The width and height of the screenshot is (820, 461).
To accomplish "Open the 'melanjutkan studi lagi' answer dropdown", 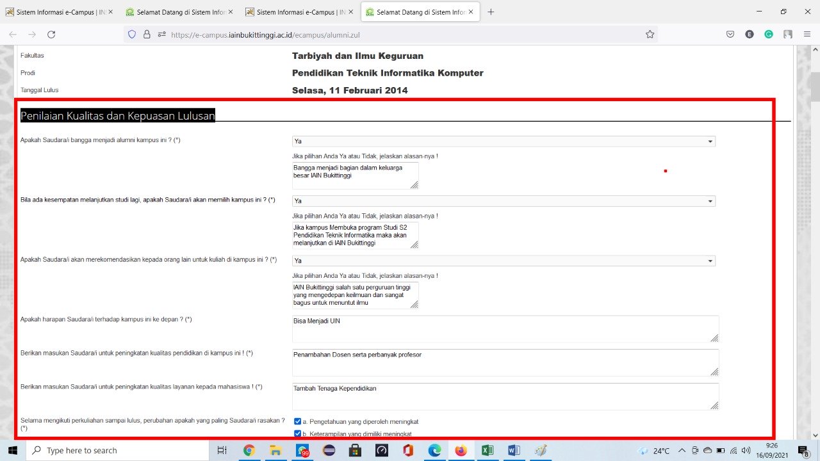I will coord(504,201).
